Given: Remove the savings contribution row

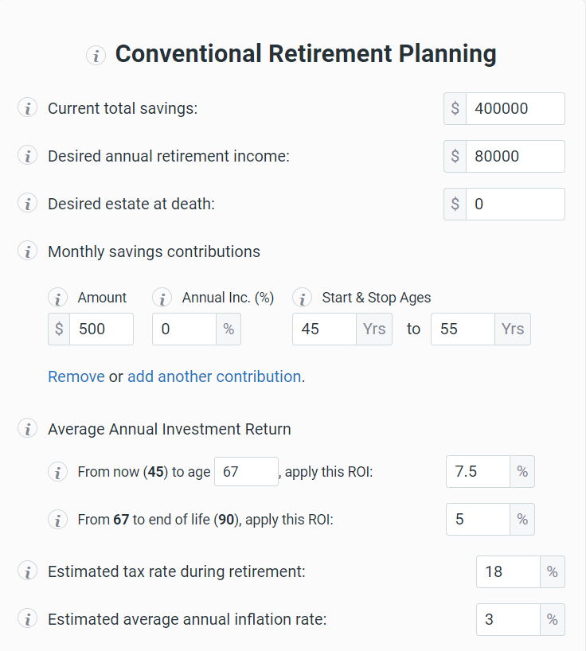Looking at the screenshot, I should point(76,376).
